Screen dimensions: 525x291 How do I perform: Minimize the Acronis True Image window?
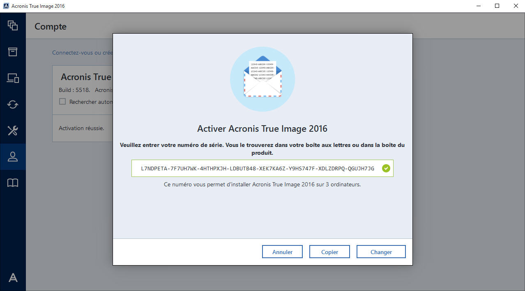[x=479, y=6]
